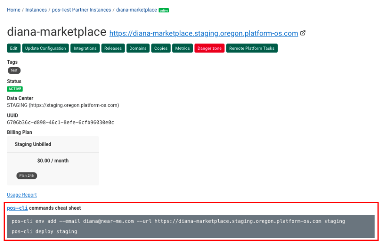
Task: Open pos-Test Partner Instances breadcrumb
Action: click(81, 10)
